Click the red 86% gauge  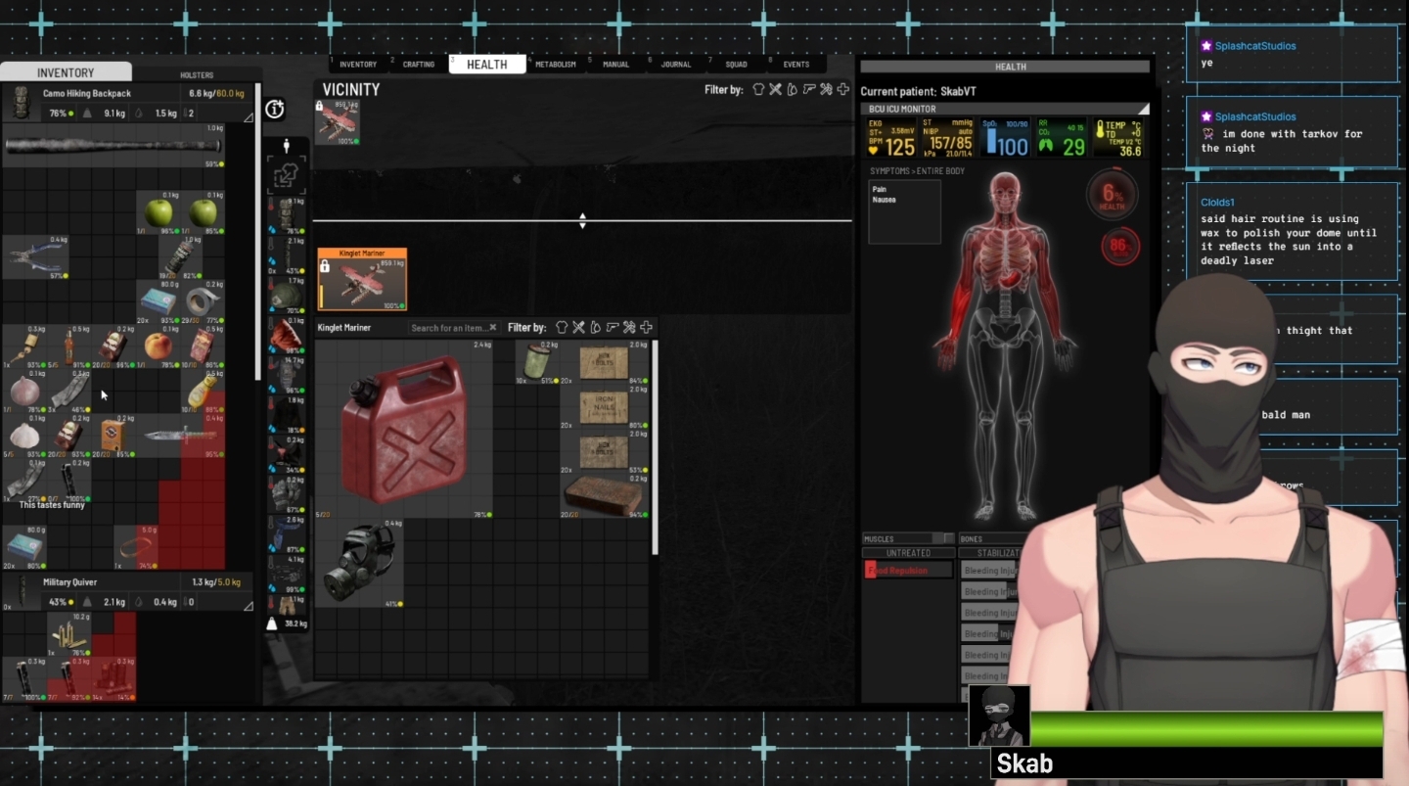pos(1119,246)
